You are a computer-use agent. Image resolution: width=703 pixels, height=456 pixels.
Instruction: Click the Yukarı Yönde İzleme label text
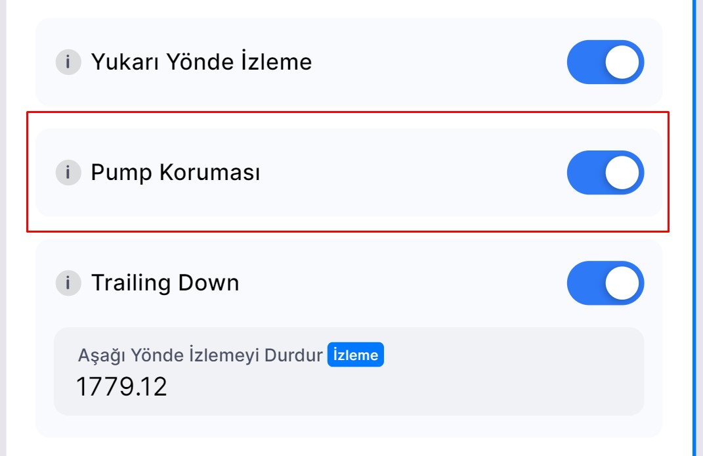click(201, 62)
